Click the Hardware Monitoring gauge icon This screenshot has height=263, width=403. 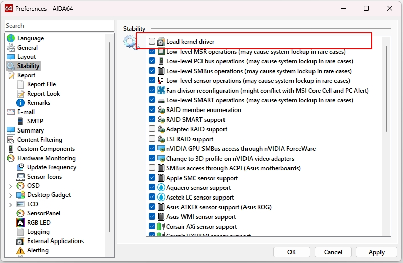coord(11,158)
